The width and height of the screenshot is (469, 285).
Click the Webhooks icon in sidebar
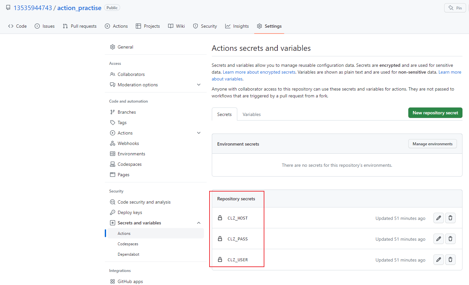(x=113, y=143)
